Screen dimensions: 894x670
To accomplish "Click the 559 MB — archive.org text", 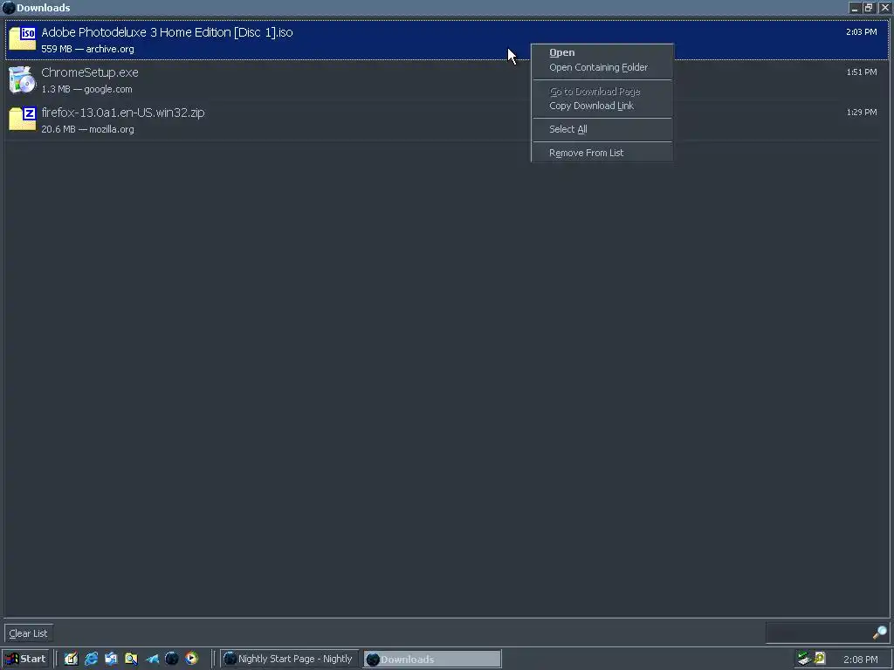I will click(x=88, y=49).
